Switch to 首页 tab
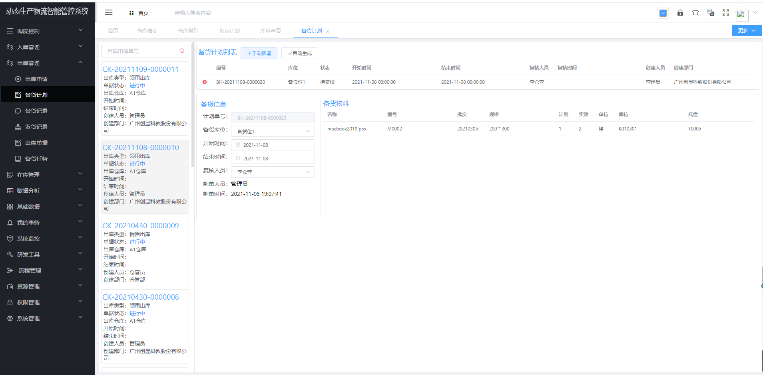This screenshot has height=375, width=763. pos(113,31)
